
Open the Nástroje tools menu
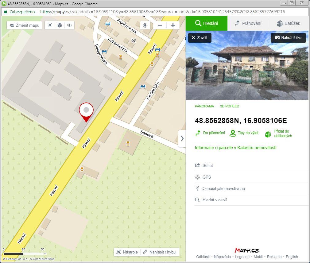(x=127, y=252)
